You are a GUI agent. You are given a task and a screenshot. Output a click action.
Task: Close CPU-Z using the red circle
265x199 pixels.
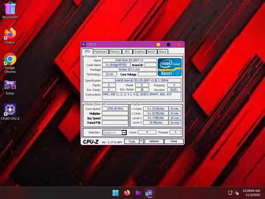pyautogui.click(x=179, y=45)
